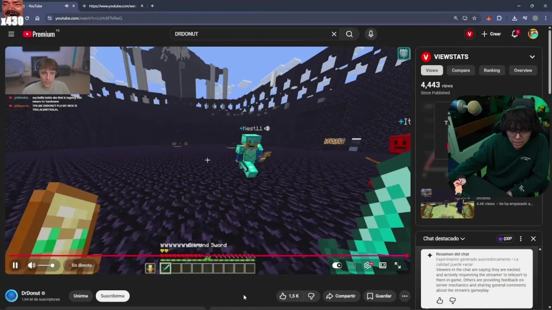Open the Compartir share button
The width and height of the screenshot is (552, 310).
point(341,296)
